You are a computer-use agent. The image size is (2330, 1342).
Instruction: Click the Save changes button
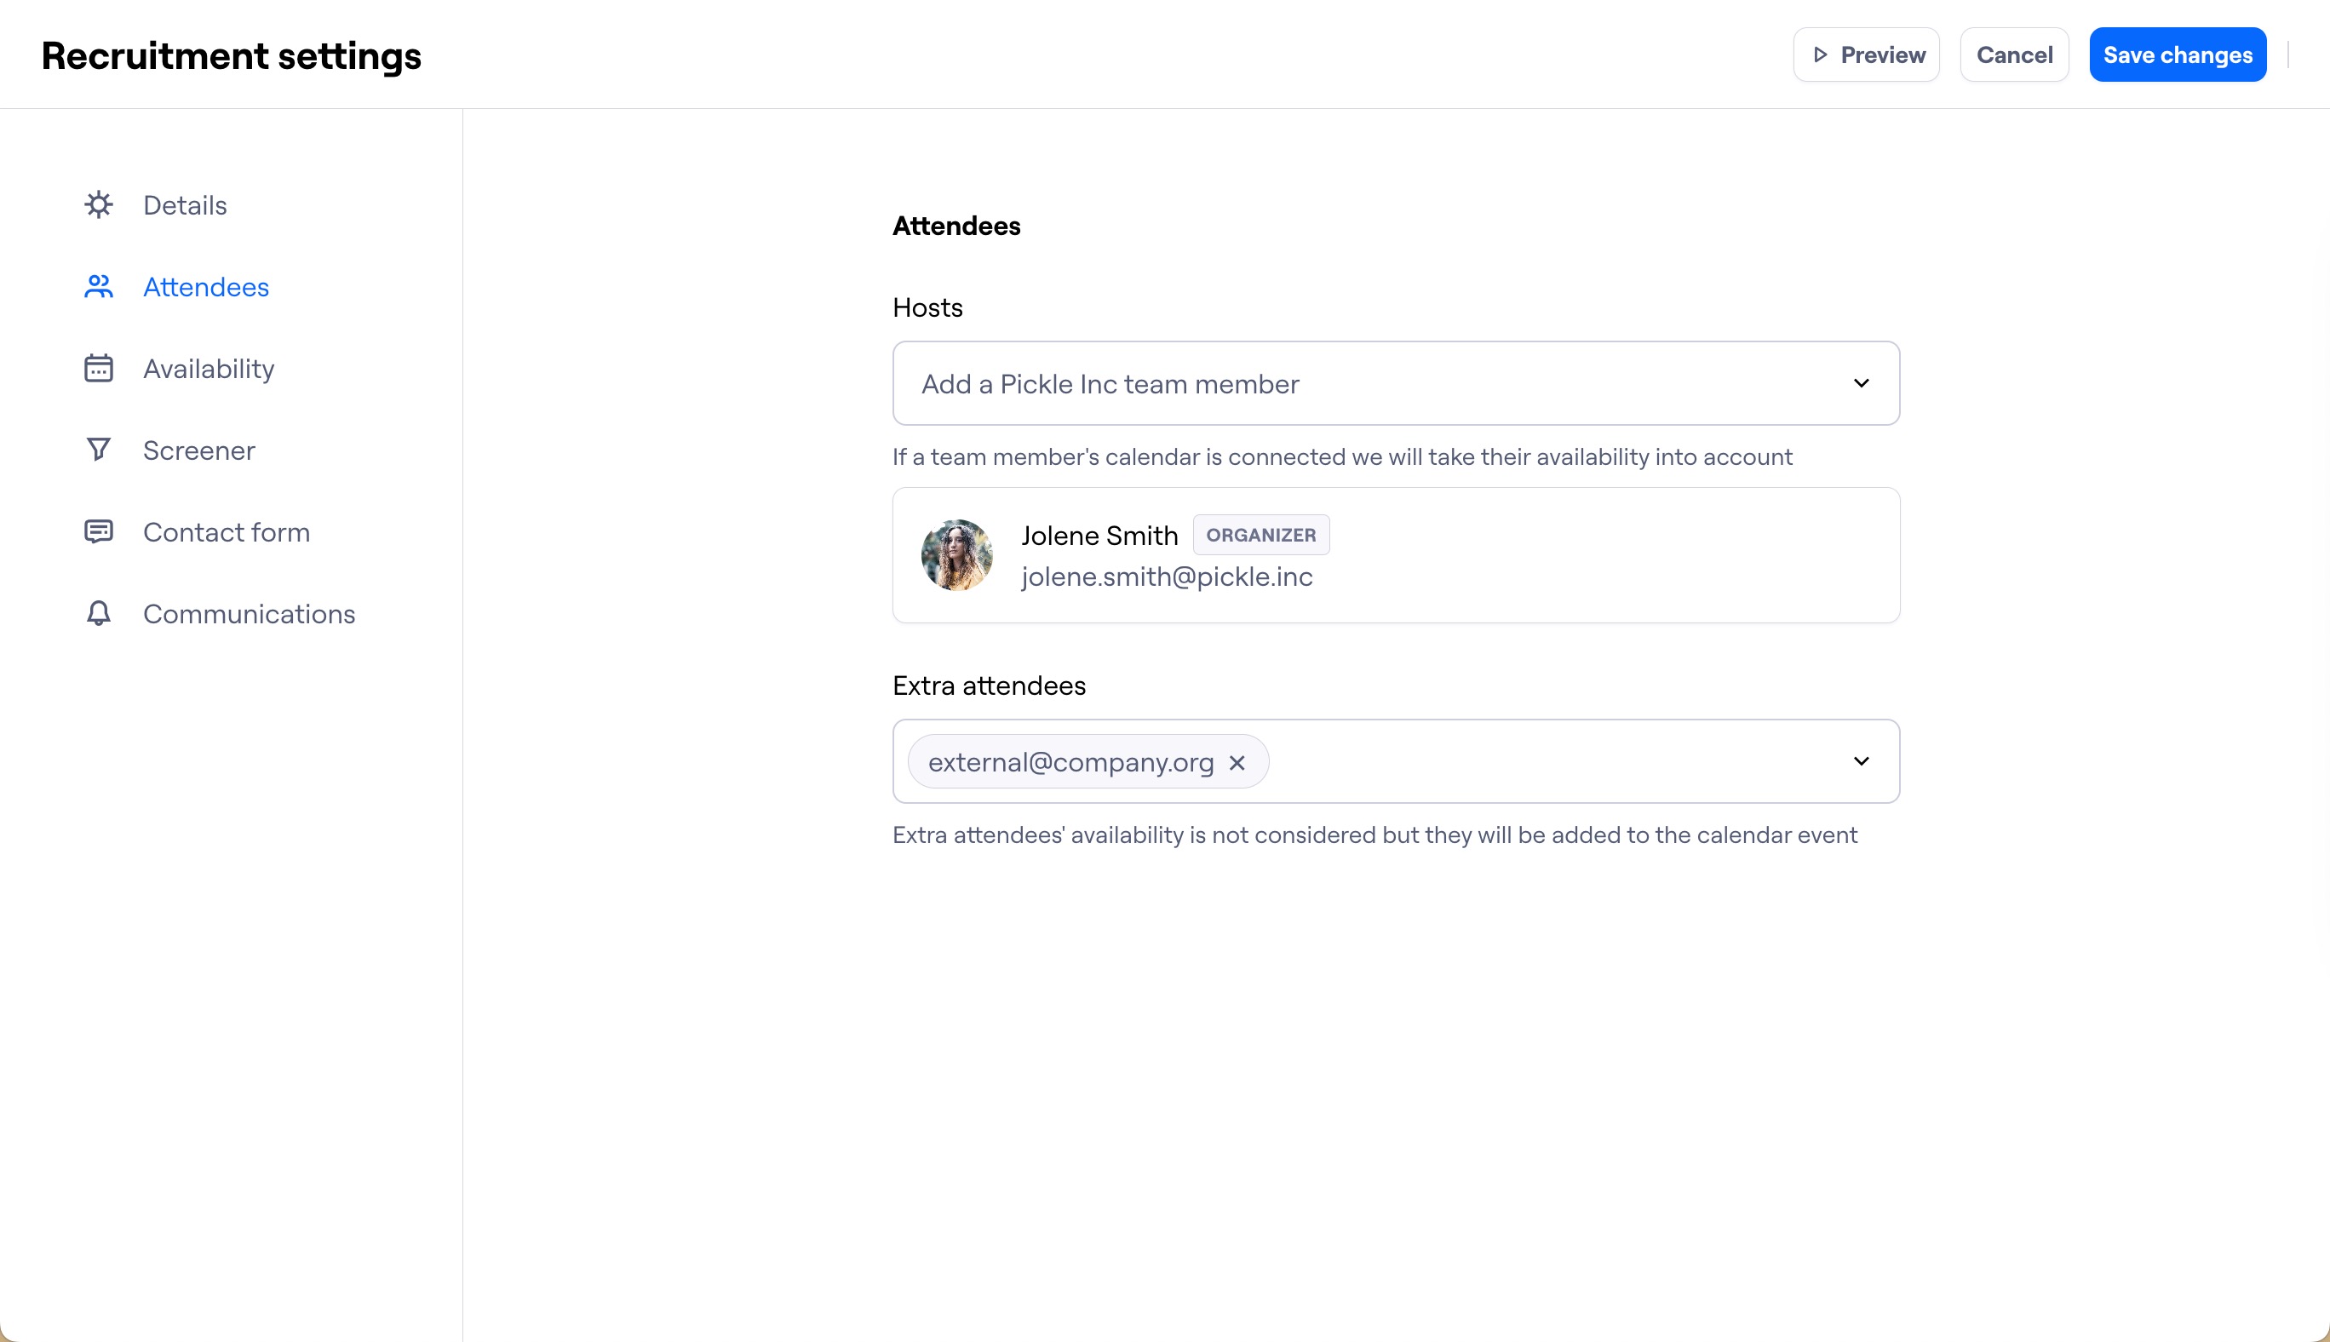click(2177, 54)
